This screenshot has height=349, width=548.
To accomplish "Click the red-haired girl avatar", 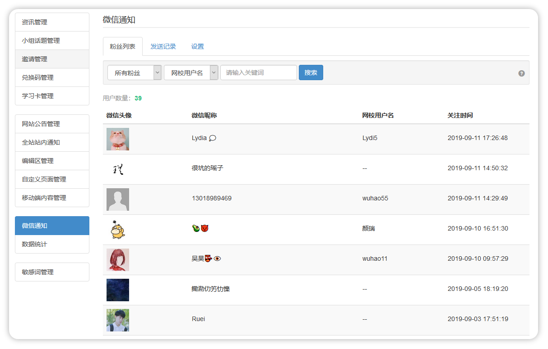I will click(118, 260).
